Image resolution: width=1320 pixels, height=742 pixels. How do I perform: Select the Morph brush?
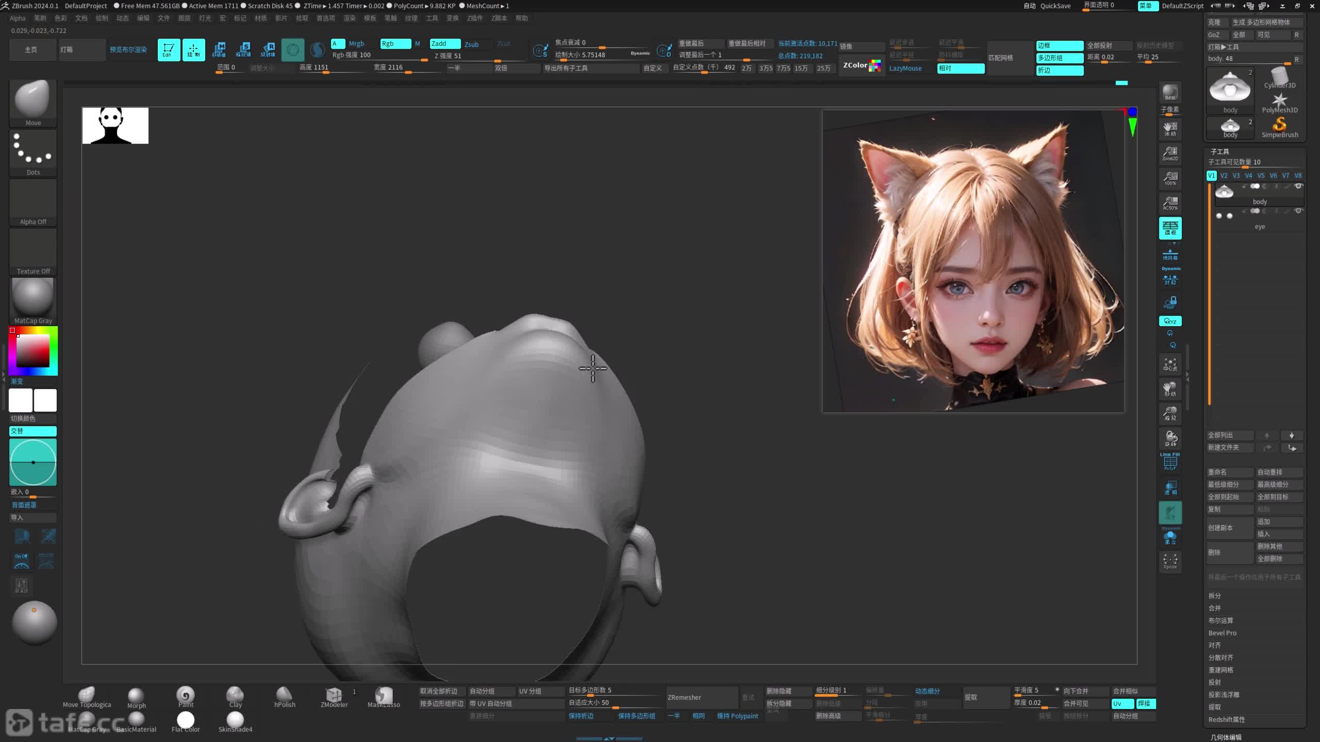(136, 698)
